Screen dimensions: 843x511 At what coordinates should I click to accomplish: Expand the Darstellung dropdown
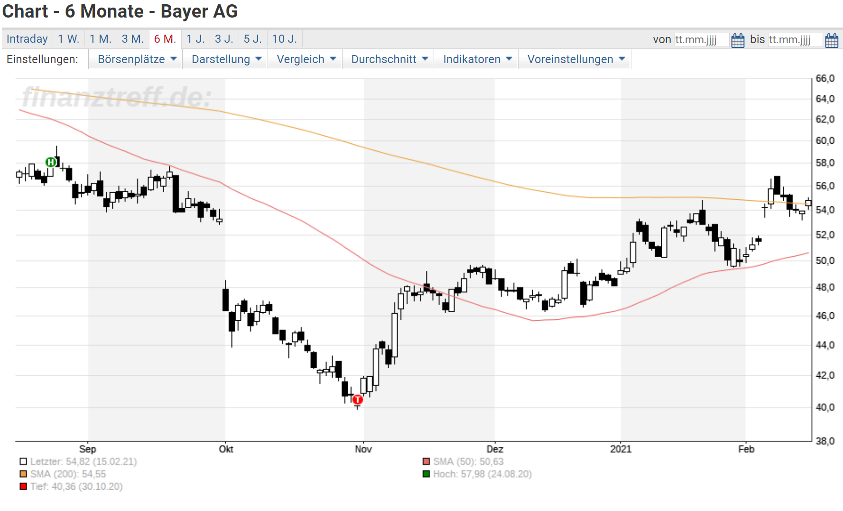point(226,59)
